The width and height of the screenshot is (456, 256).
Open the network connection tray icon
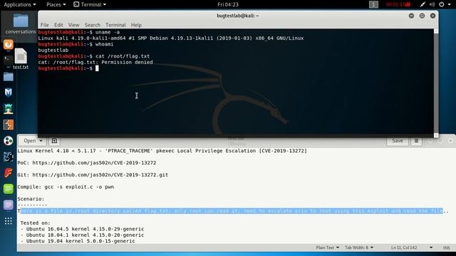point(423,4)
